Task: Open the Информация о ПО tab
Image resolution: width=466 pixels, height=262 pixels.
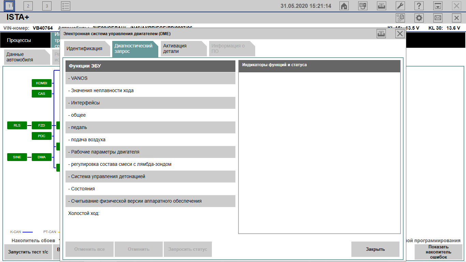Action: click(x=232, y=48)
